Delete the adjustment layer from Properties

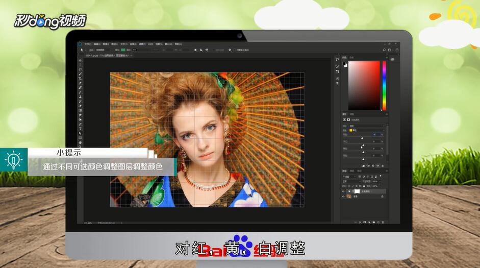pos(383,166)
